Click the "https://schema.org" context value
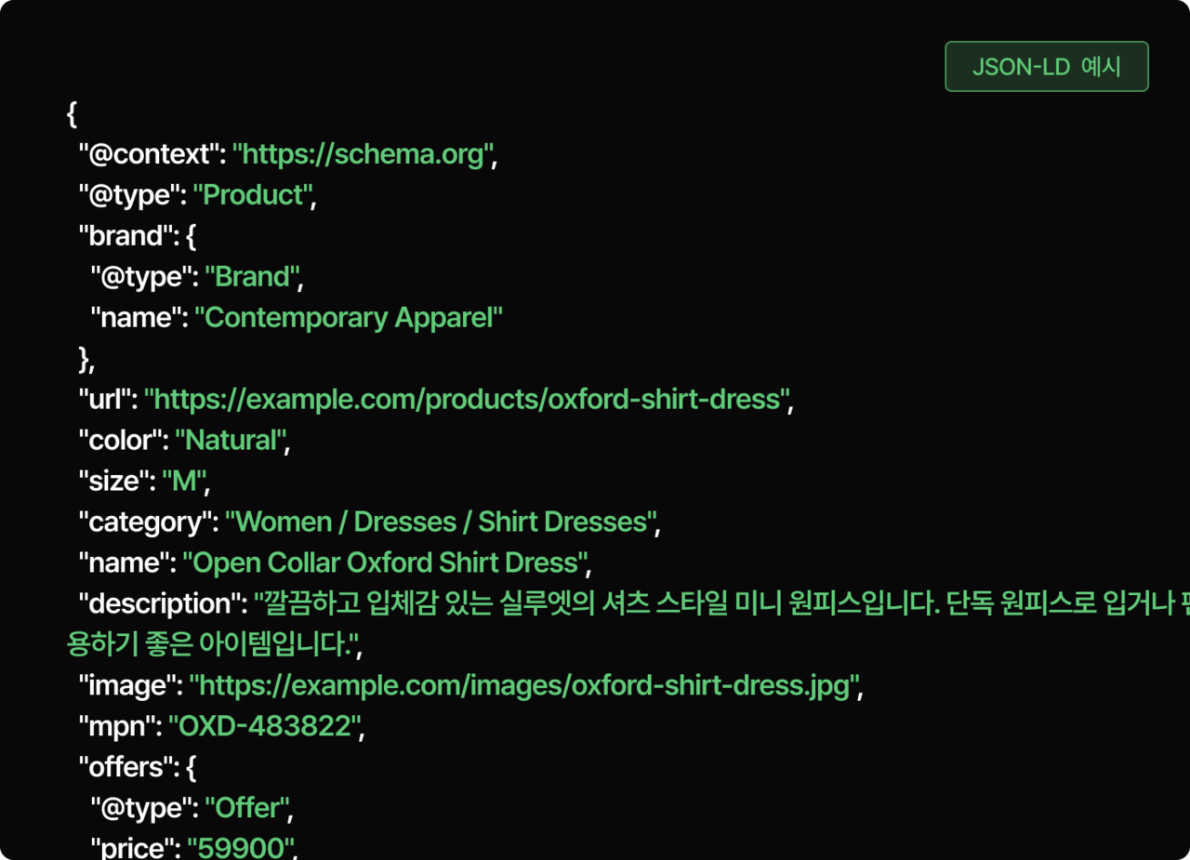This screenshot has width=1190, height=860. (x=362, y=154)
